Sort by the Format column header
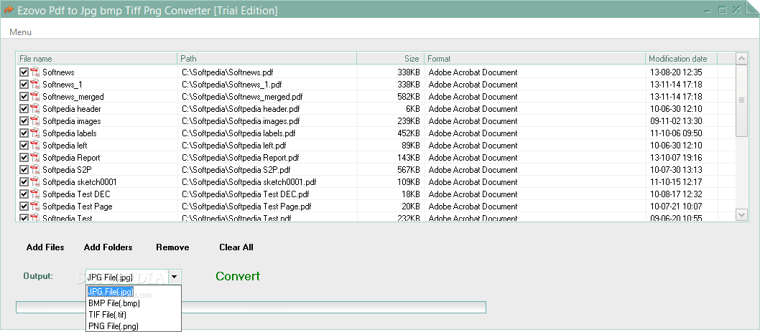 [x=534, y=59]
